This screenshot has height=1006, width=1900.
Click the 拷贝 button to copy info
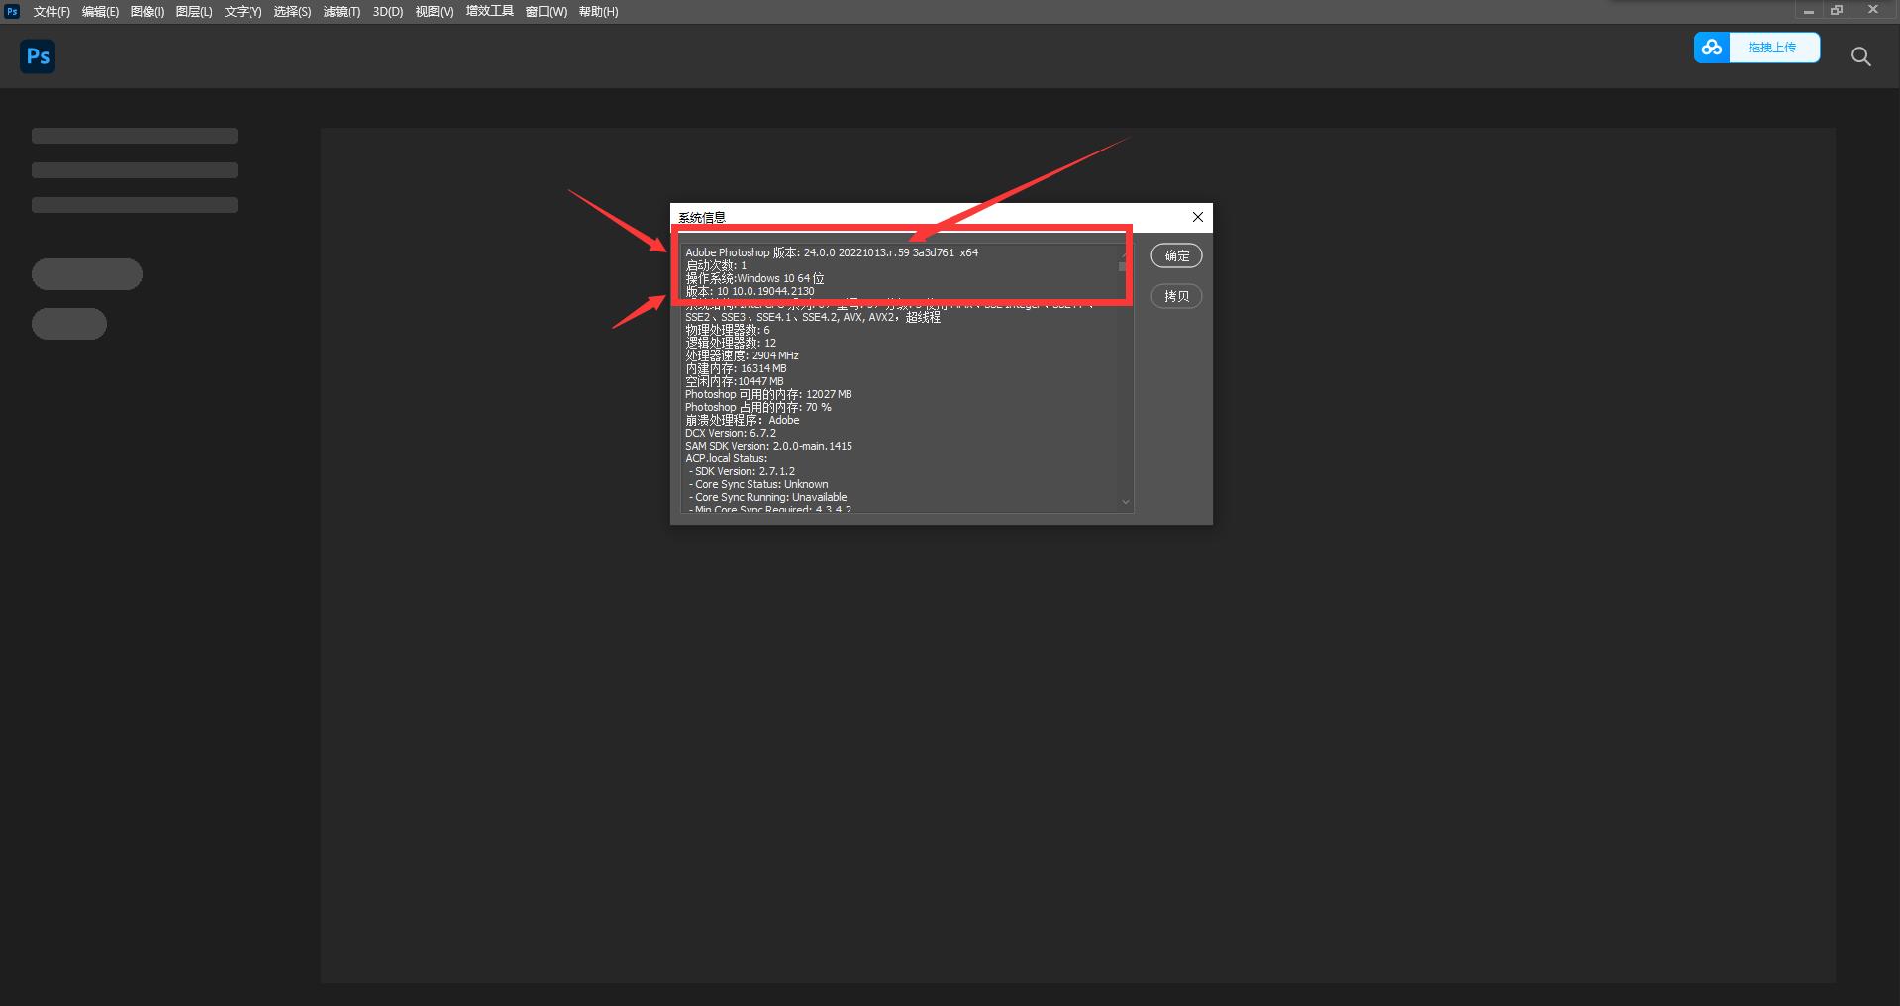point(1176,296)
